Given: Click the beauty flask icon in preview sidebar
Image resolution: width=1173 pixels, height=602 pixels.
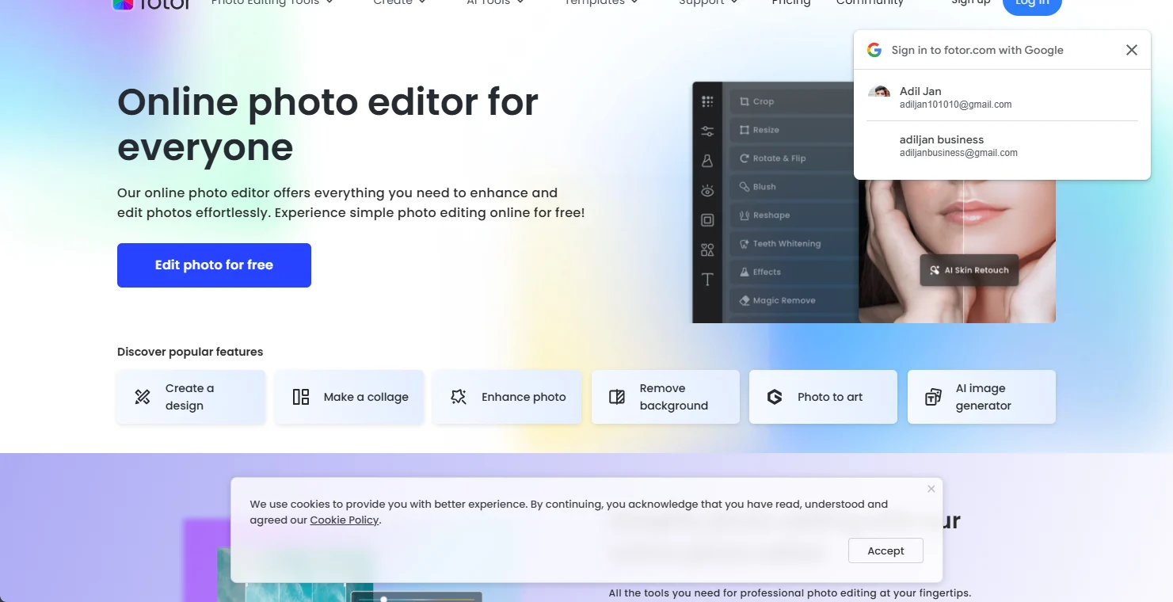Looking at the screenshot, I should coord(707,161).
